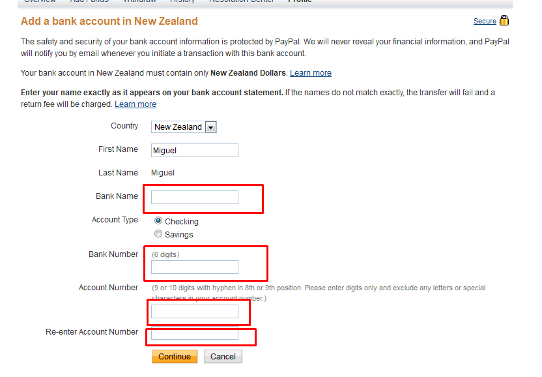Screen dimensions: 542x377
Task: Click the Cancel button
Action: 223,357
